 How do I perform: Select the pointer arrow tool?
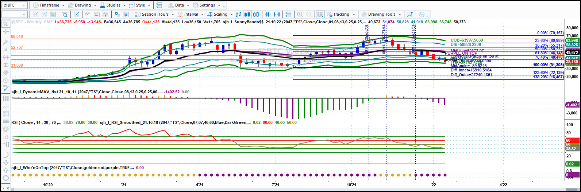coord(6,24)
